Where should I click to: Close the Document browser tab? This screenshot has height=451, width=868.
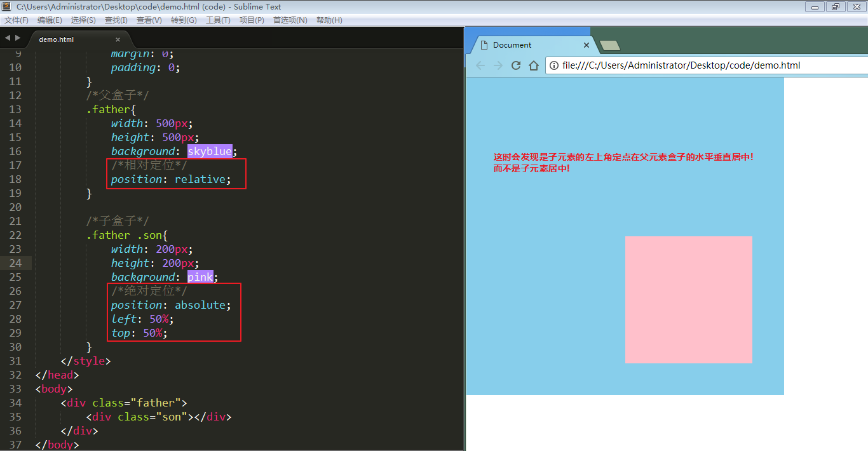(587, 45)
